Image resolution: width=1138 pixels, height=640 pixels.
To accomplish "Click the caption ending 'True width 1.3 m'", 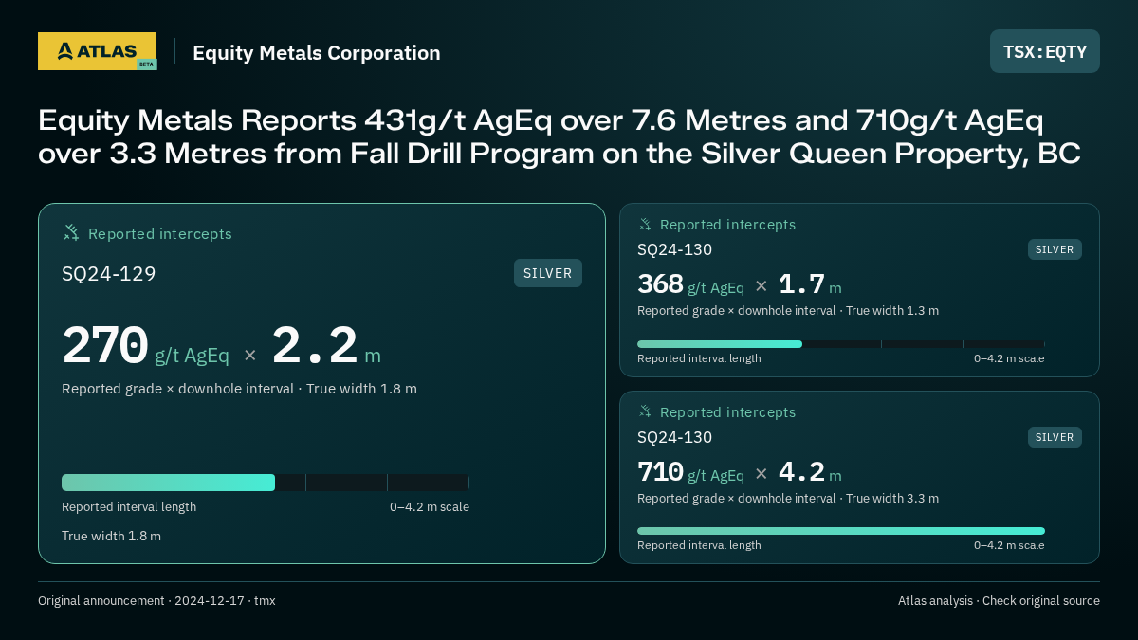I will [788, 311].
